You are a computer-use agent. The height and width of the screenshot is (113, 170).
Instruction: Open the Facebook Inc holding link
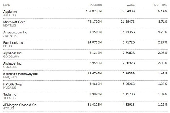pyautogui.click(x=13, y=43)
